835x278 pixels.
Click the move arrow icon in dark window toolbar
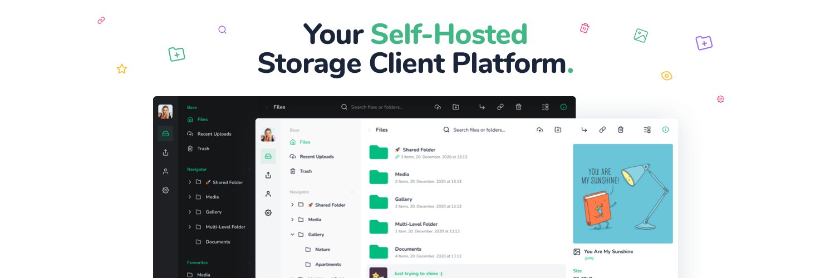(x=482, y=107)
